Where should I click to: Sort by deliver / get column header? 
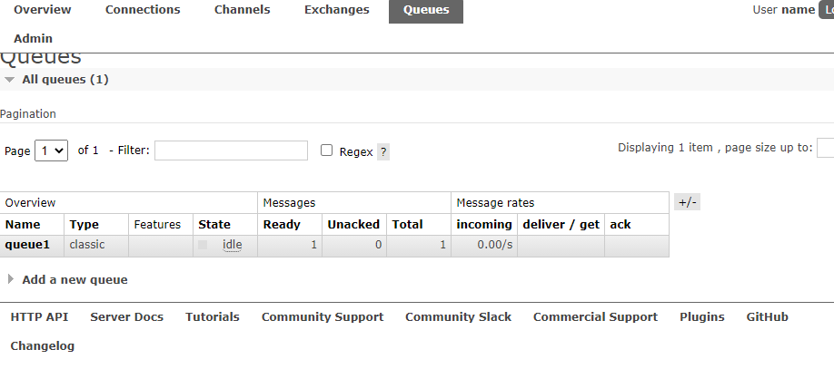pyautogui.click(x=561, y=225)
